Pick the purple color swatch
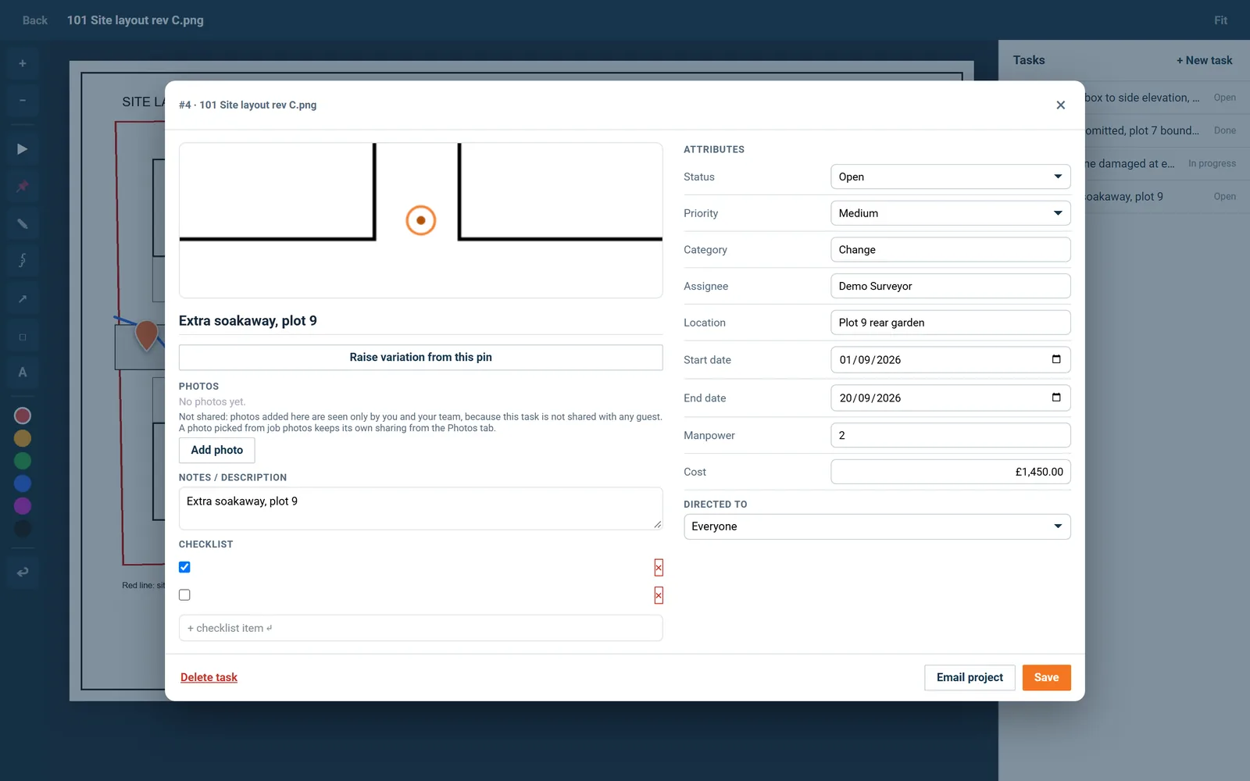This screenshot has width=1250, height=781. click(x=23, y=506)
